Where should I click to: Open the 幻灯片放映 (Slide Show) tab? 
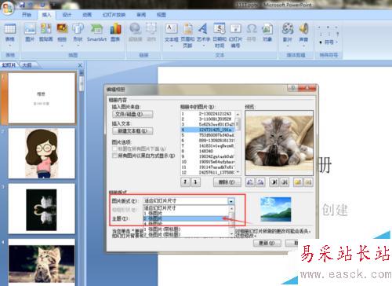point(114,15)
